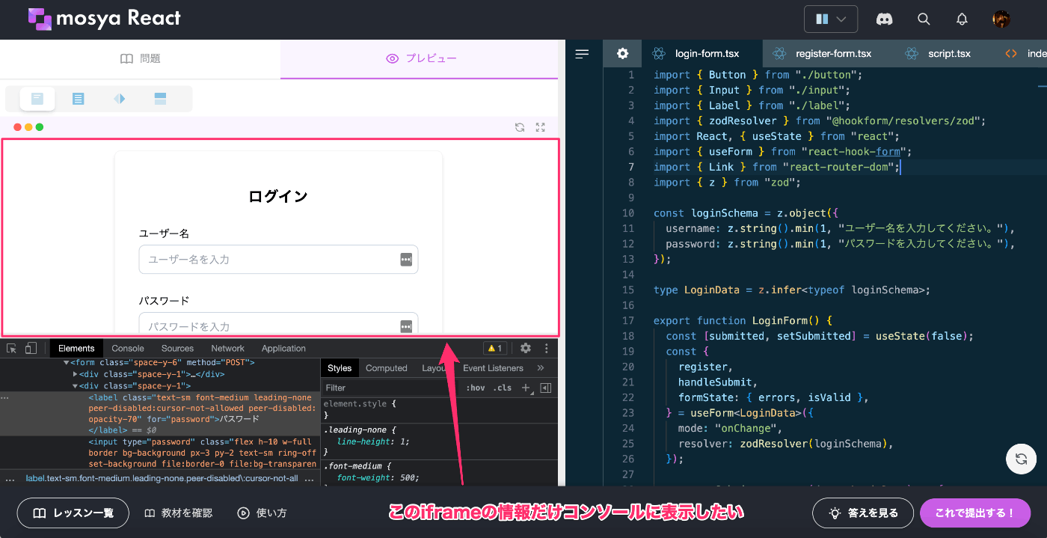This screenshot has height=538, width=1047.
Task: Select the stacked rows layout icon
Action: click(x=160, y=99)
